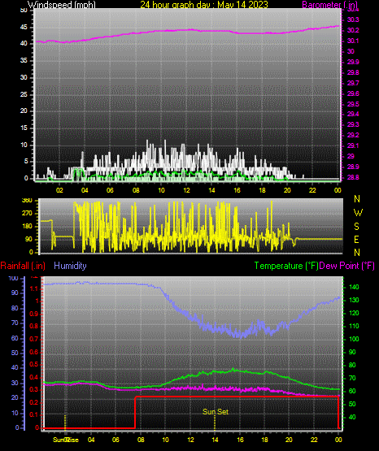Click the 'Sun Set' marker label
Screen dimensions: 379x451
216,412
